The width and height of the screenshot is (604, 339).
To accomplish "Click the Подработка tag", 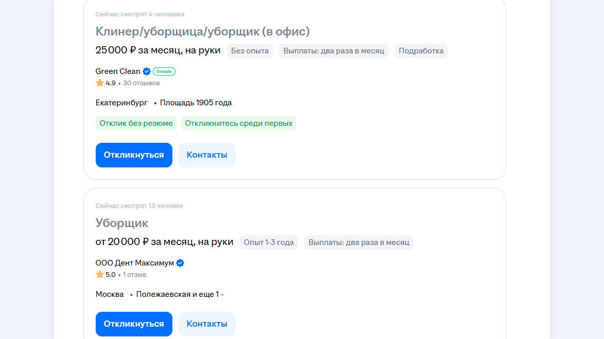I will pos(421,51).
